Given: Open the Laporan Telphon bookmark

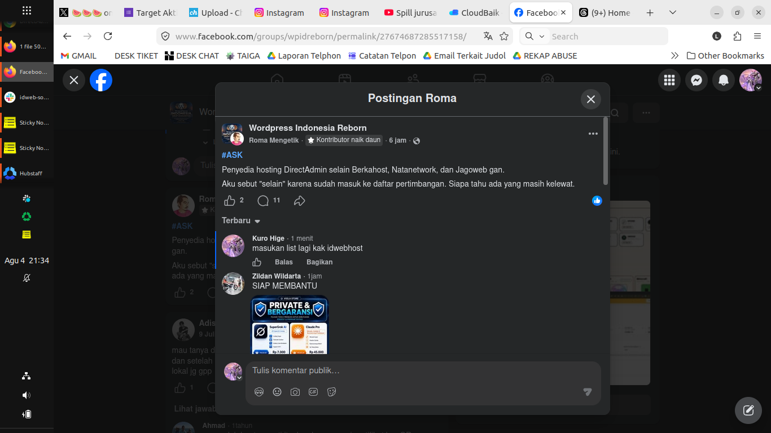Looking at the screenshot, I should click(304, 56).
